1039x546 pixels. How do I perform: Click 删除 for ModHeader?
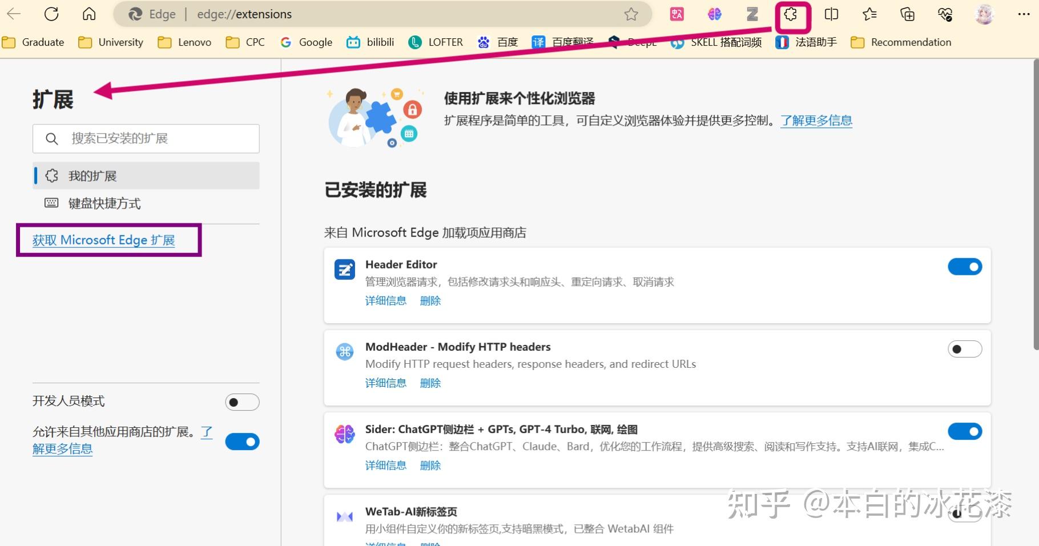(x=430, y=383)
